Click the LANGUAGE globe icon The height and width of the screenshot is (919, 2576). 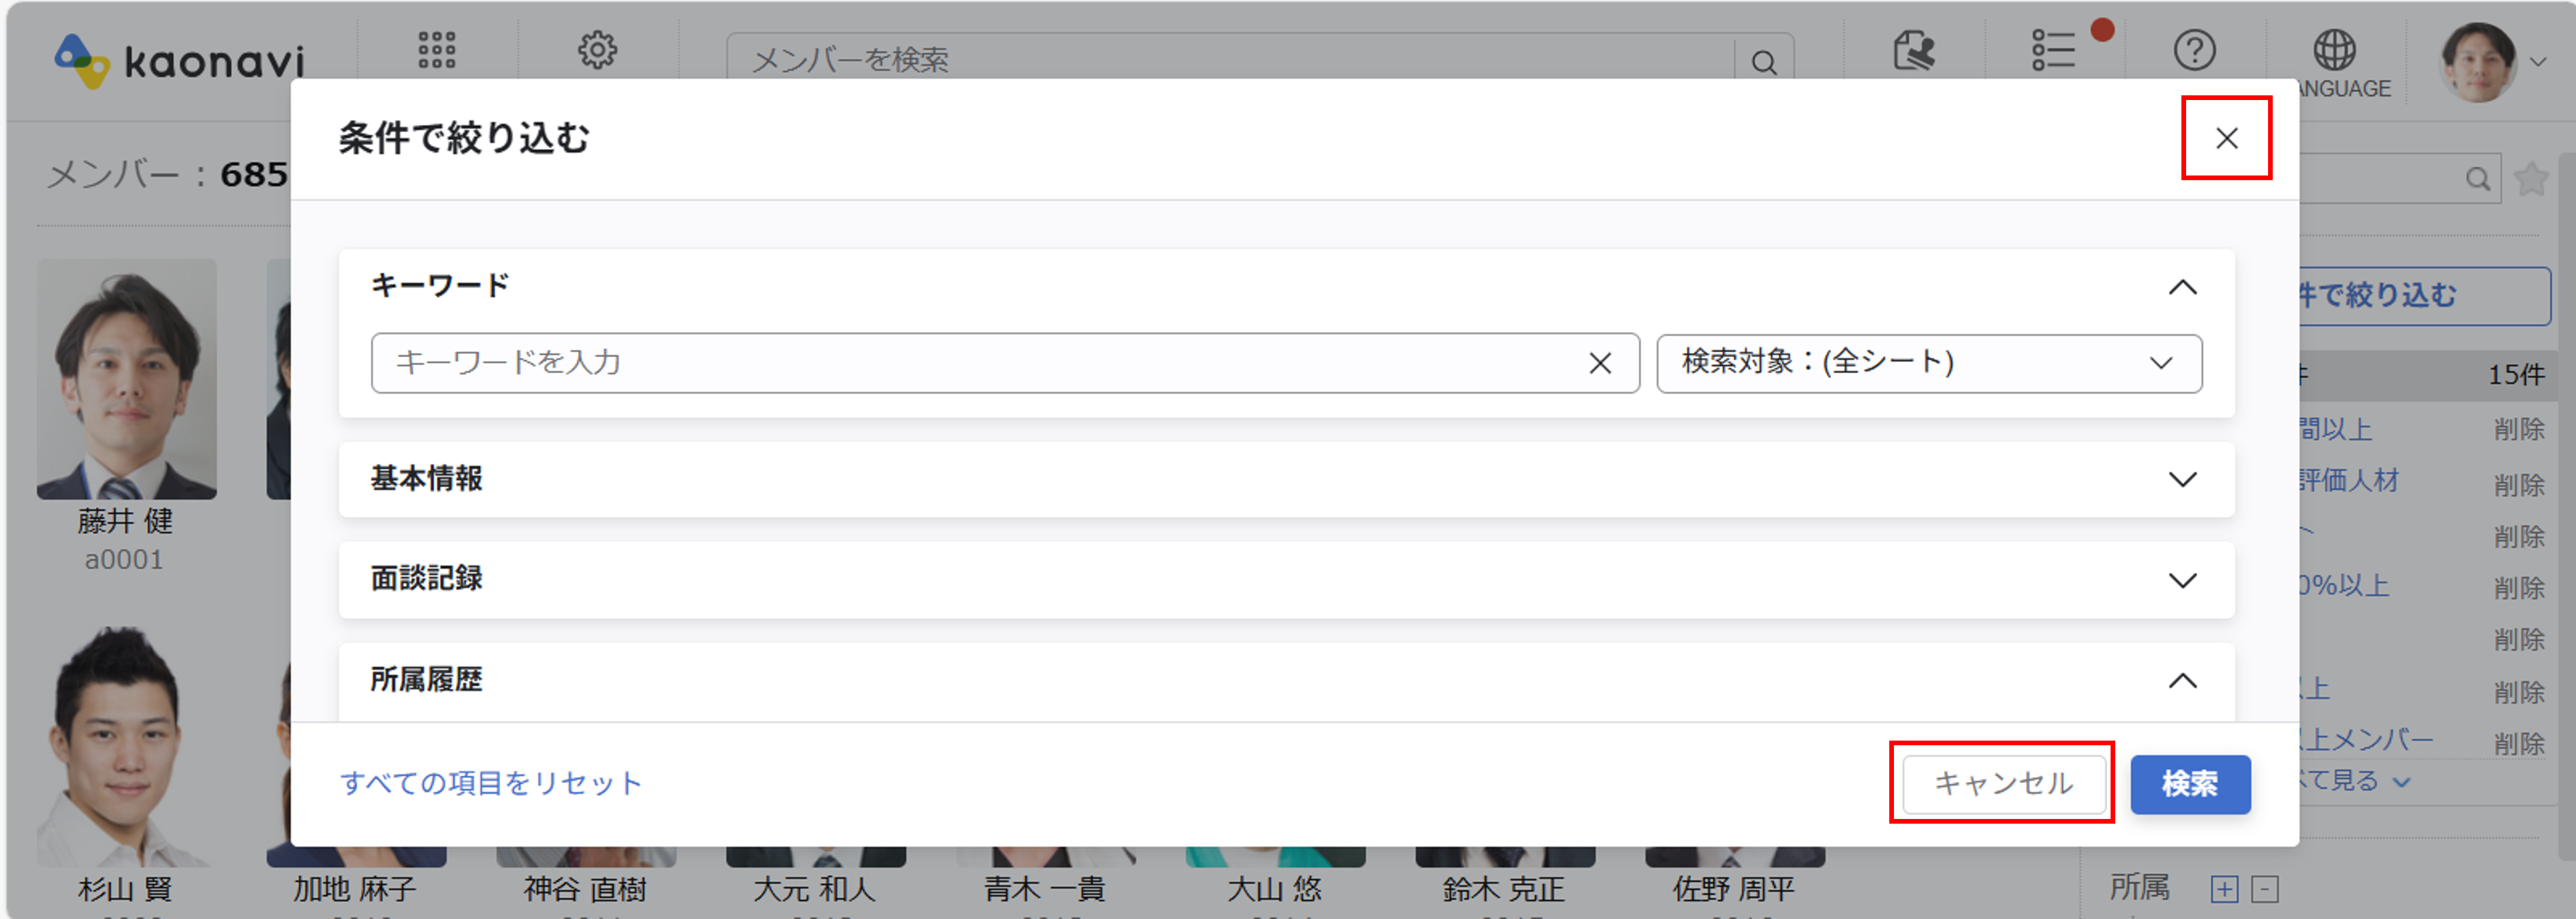tap(2334, 50)
